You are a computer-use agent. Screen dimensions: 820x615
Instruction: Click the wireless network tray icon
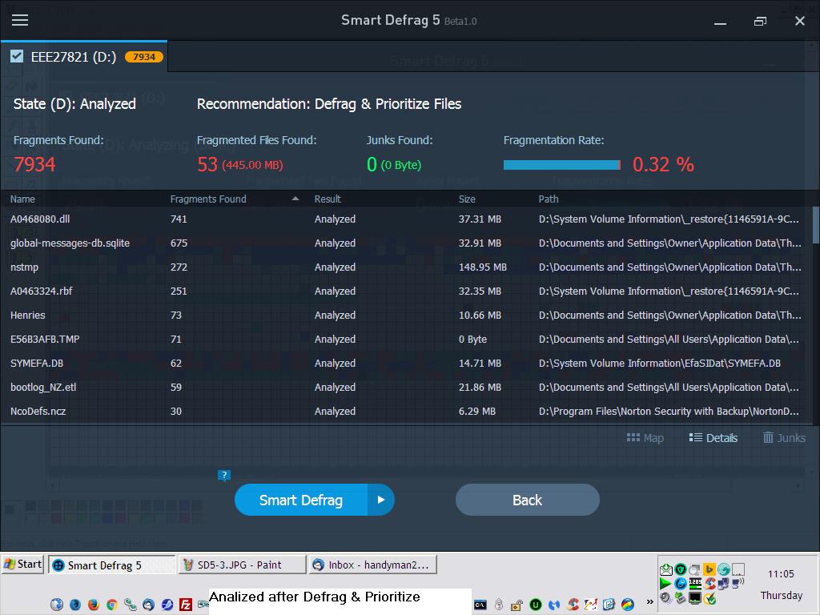point(738,583)
